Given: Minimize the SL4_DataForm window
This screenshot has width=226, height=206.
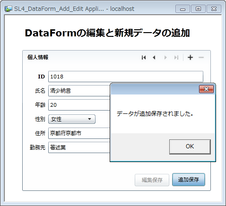Looking at the screenshot, I should pyautogui.click(x=183, y=9).
